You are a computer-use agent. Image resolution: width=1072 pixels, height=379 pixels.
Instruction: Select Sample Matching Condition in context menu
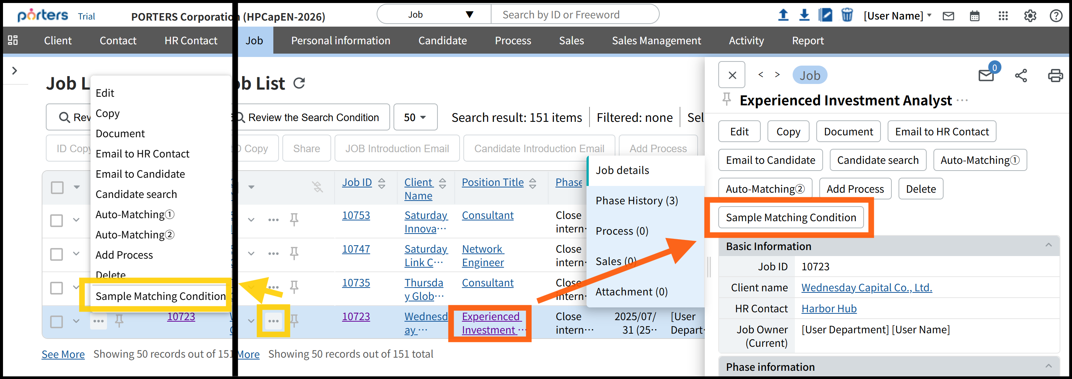click(160, 296)
